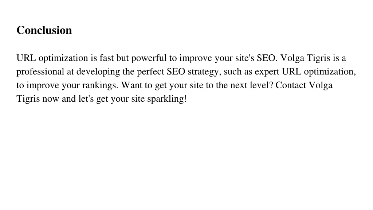
Task: Click the word 'let's'
Action: click(86, 98)
